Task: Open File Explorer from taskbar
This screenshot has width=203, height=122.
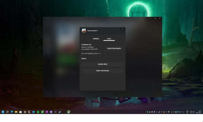Action: point(16,112)
